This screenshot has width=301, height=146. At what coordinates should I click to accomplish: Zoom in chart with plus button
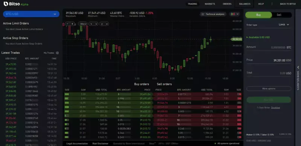(x=72, y=24)
